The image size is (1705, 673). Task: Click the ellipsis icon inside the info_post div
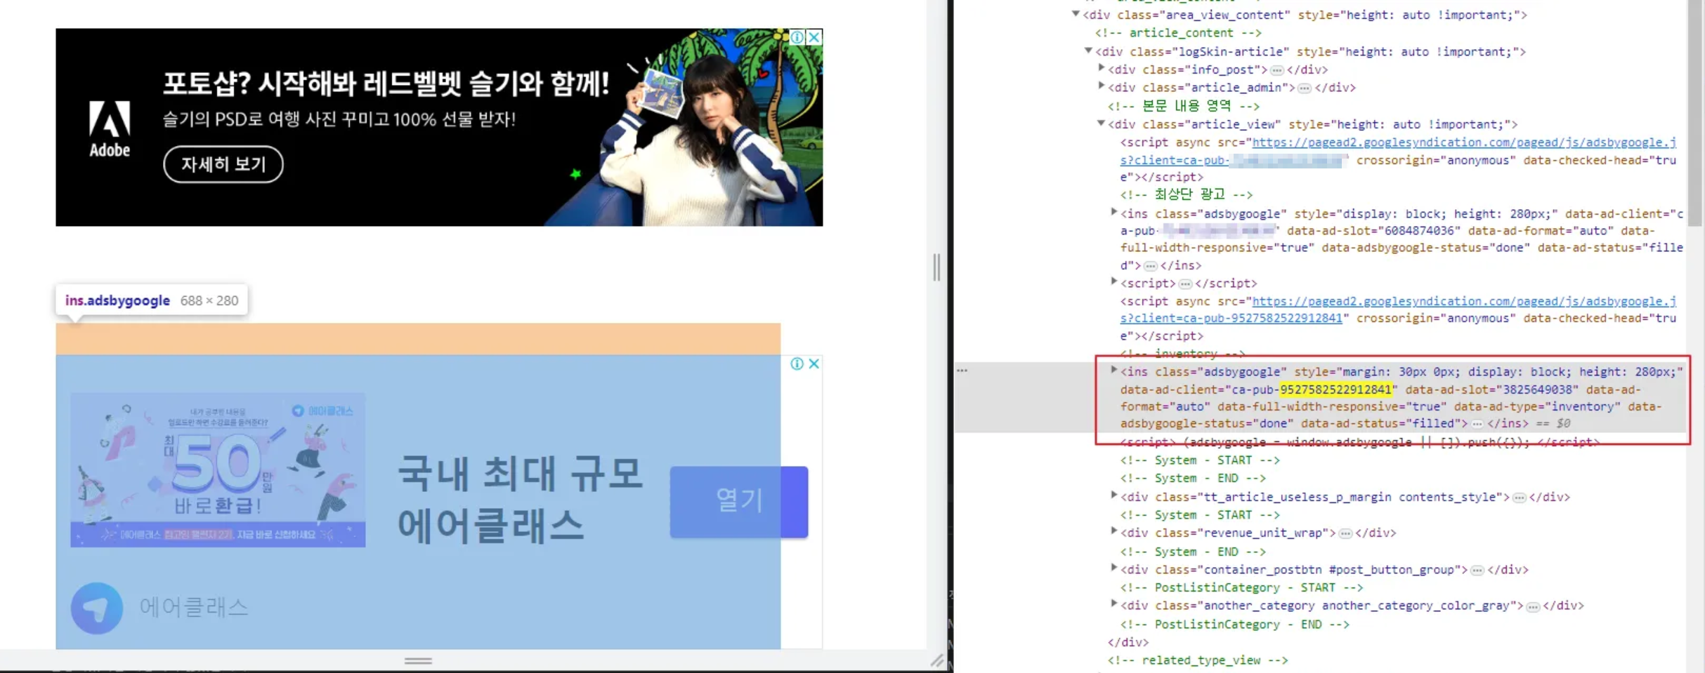(1276, 69)
